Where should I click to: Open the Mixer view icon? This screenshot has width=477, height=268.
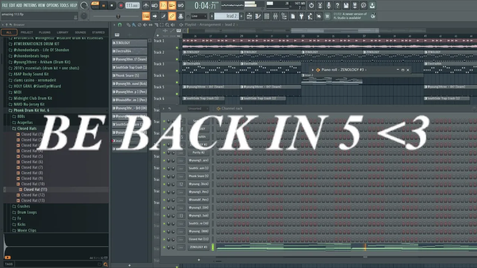pos(275,16)
